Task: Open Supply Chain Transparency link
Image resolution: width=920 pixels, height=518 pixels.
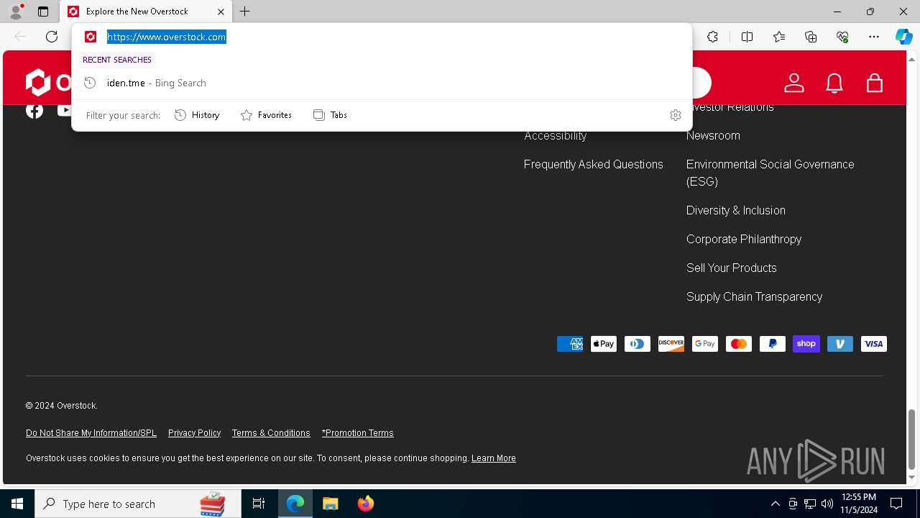Action: point(754,296)
